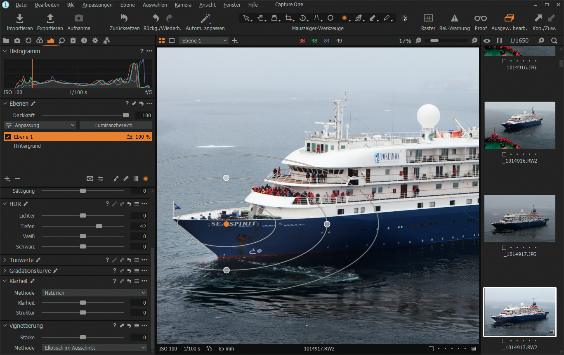Screen dimensions: 564x355
Task: Expand the Tonwerte panel
Action: pos(5,260)
